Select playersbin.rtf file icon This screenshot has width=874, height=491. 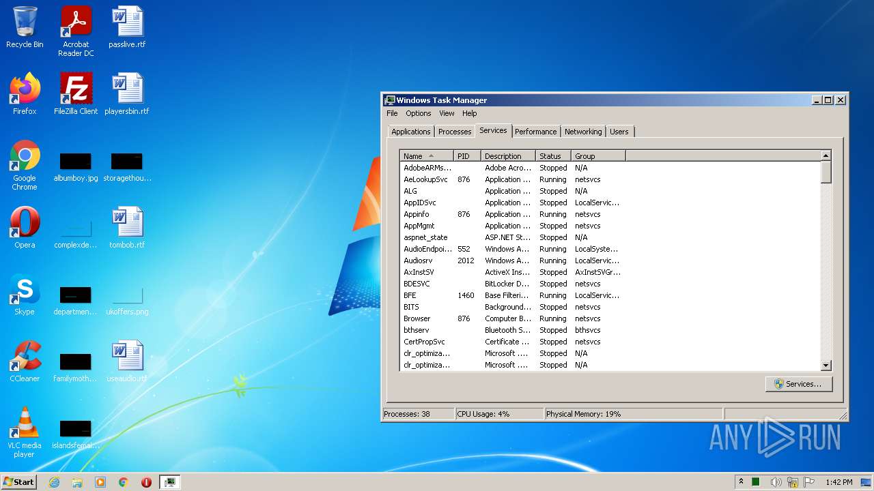(127, 95)
